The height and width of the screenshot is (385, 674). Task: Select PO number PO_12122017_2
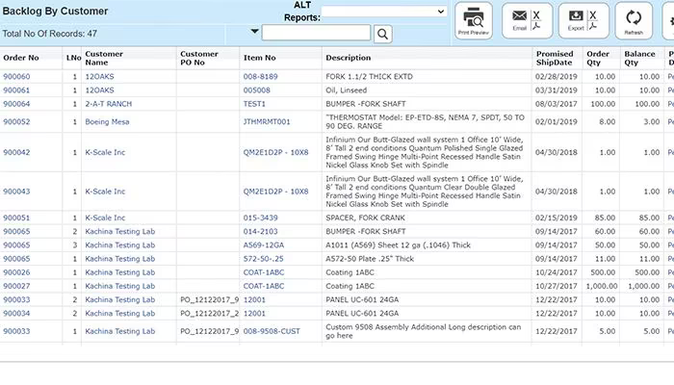[x=209, y=313]
